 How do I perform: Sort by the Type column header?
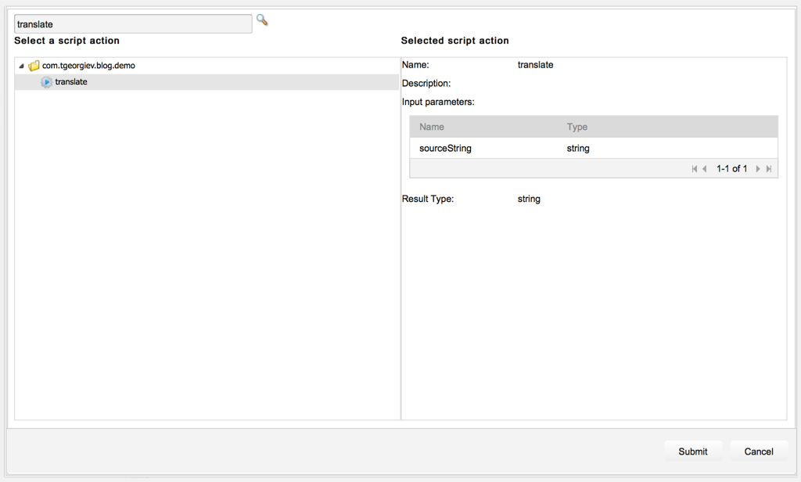click(x=577, y=127)
